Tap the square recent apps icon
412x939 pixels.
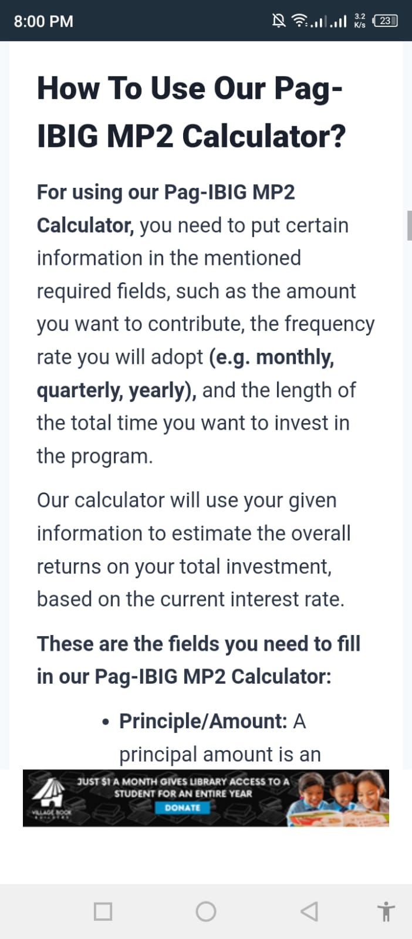click(103, 911)
